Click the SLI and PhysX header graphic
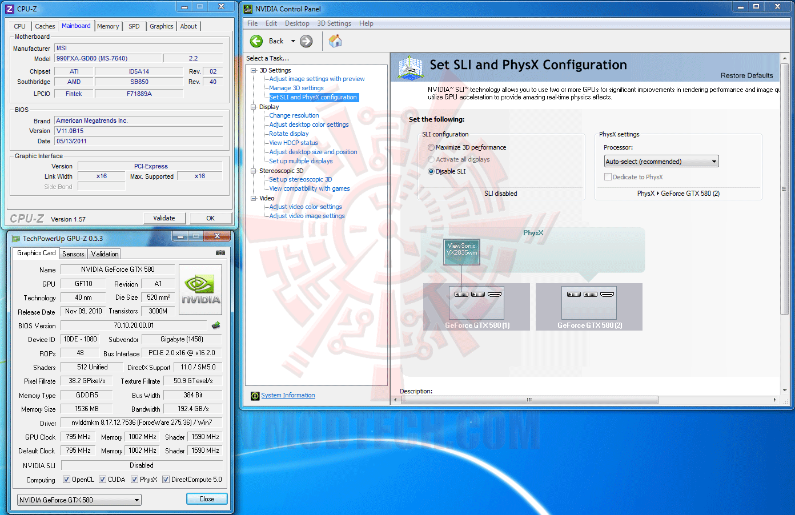The width and height of the screenshot is (795, 515). tap(410, 67)
